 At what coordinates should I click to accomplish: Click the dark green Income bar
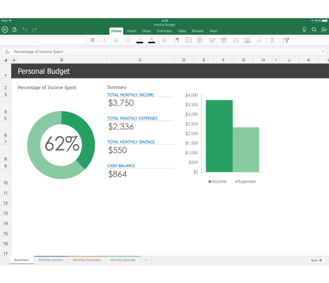click(x=219, y=136)
